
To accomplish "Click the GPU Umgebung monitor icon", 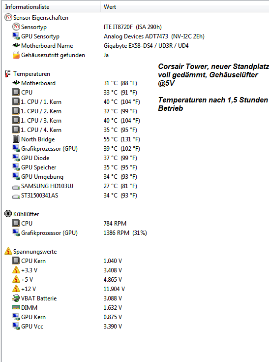I will click(16, 177).
